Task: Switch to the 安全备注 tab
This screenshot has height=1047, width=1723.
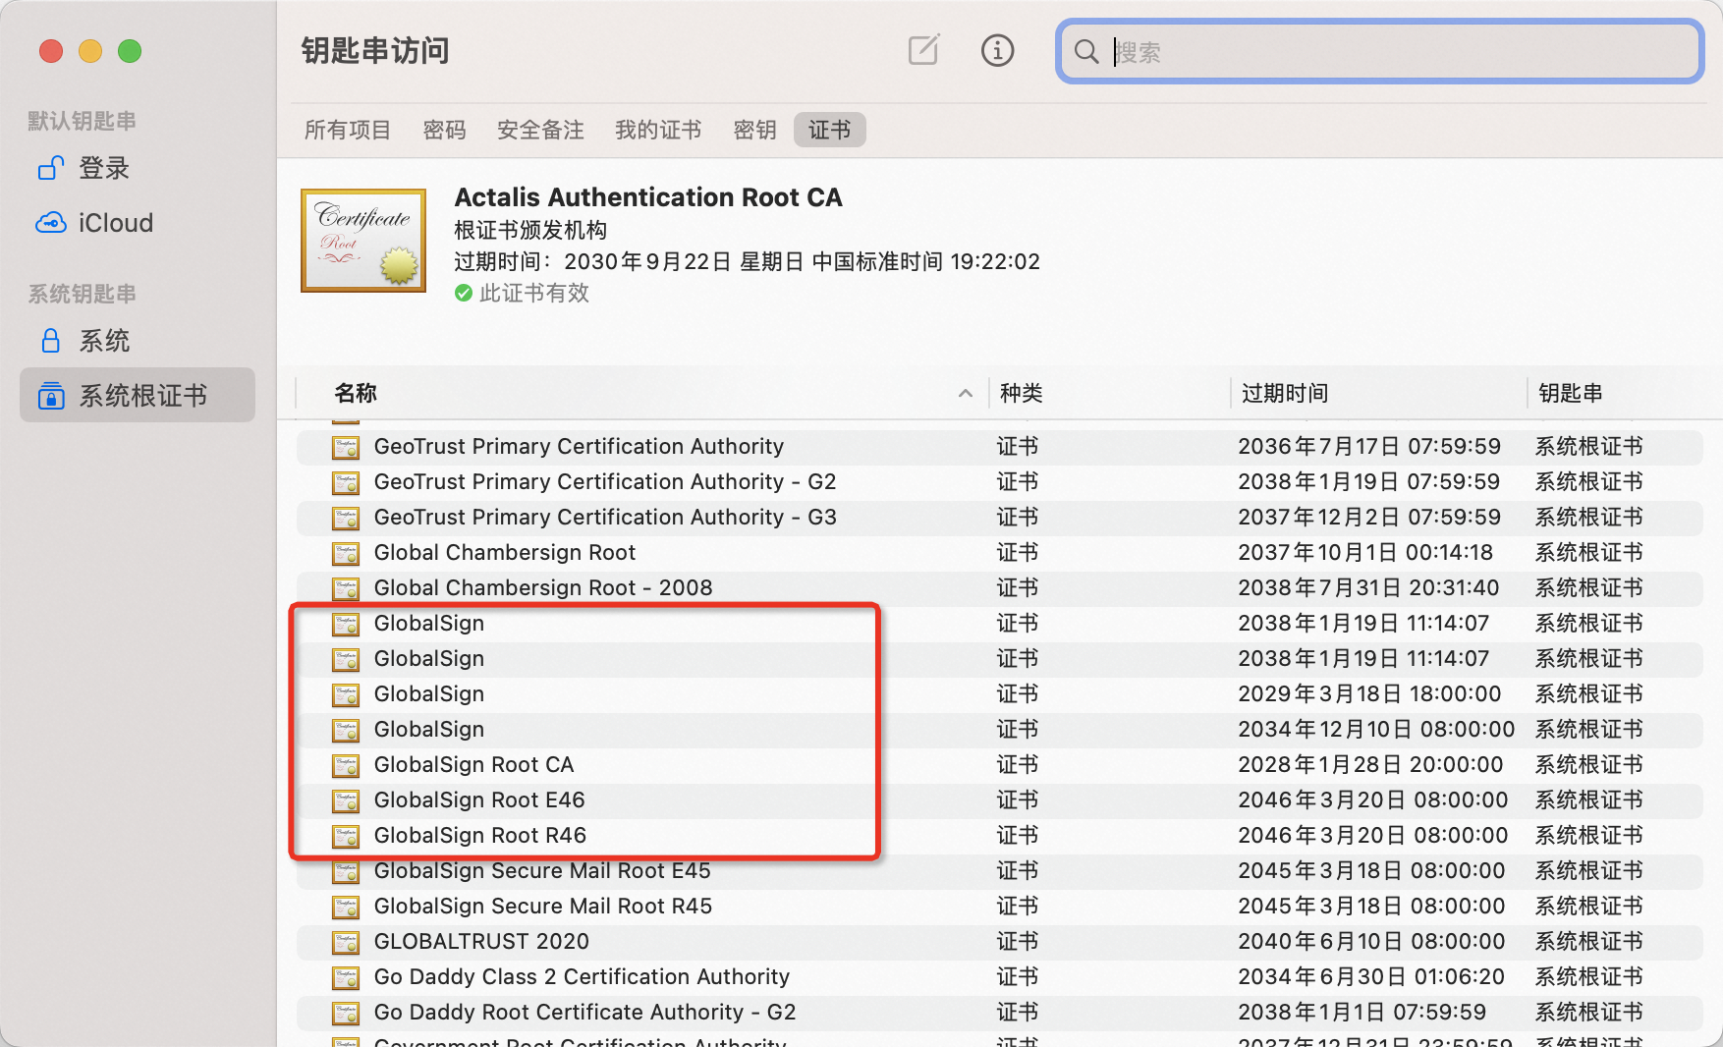Action: click(540, 130)
